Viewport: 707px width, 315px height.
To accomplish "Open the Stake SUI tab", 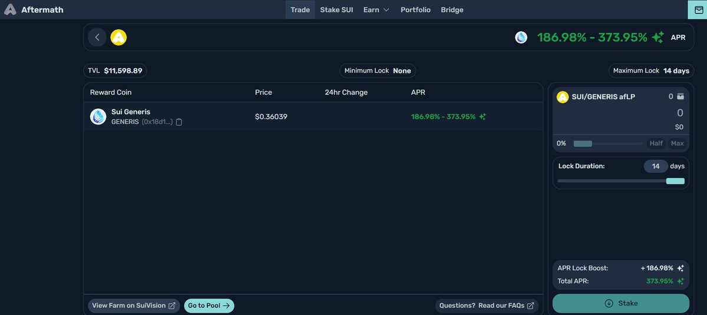I will coord(336,9).
